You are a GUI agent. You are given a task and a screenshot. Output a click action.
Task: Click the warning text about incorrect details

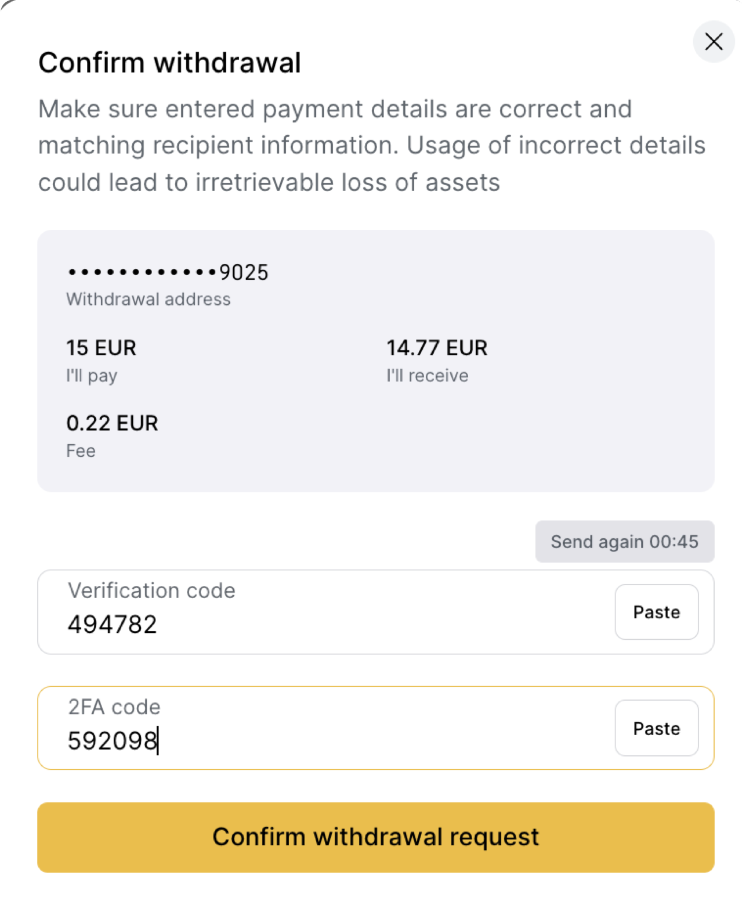372,146
